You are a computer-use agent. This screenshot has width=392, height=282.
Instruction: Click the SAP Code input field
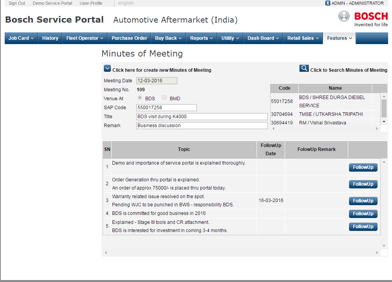(166, 108)
